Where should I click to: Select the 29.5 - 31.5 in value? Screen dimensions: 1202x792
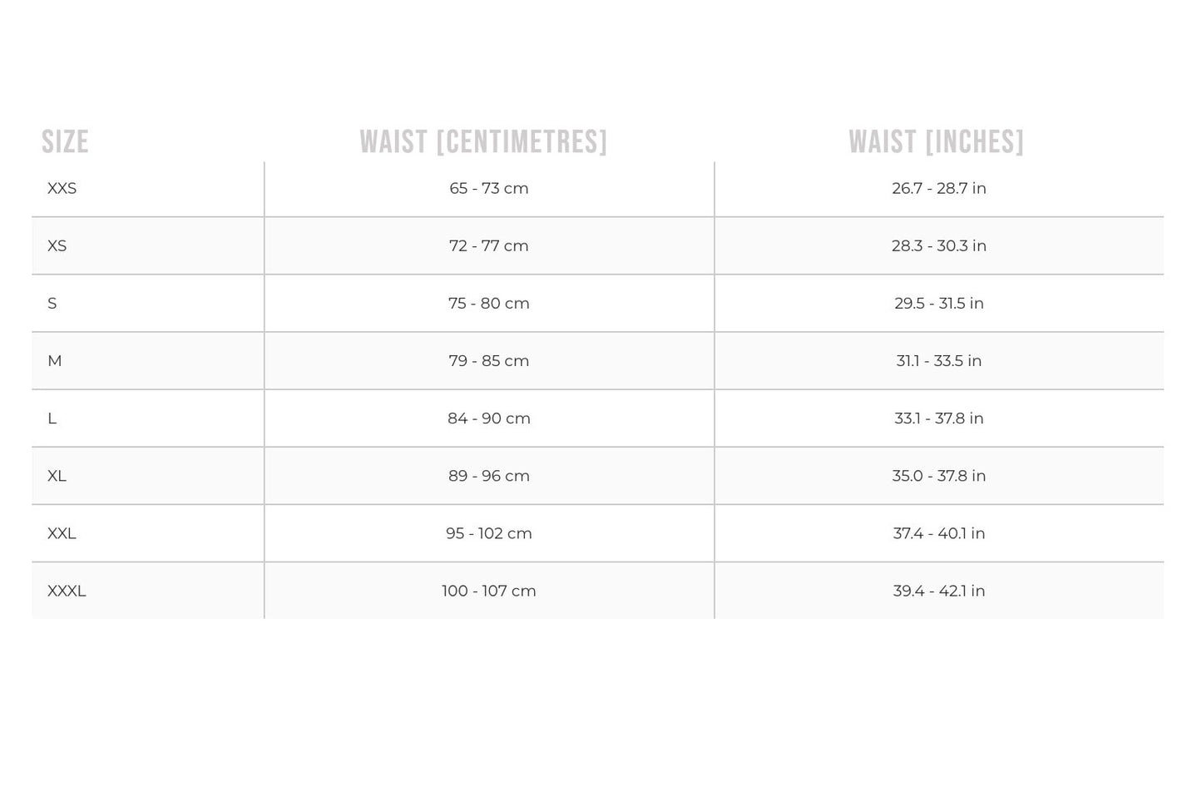[939, 304]
